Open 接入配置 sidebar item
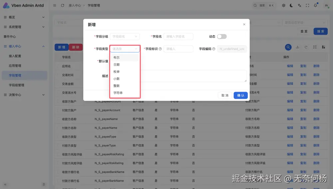This screenshot has width=333, height=189. tap(24, 56)
